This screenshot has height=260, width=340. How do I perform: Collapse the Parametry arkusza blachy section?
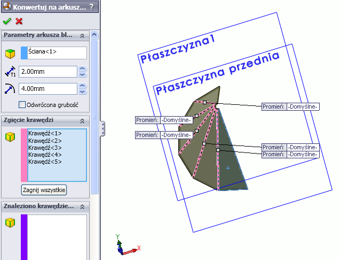click(82, 36)
